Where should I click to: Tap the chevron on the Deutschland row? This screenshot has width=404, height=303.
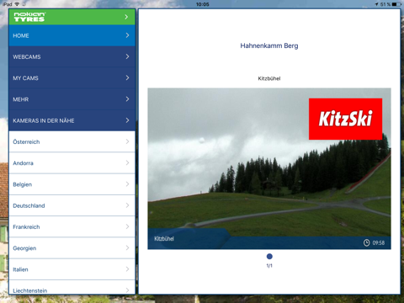(127, 205)
